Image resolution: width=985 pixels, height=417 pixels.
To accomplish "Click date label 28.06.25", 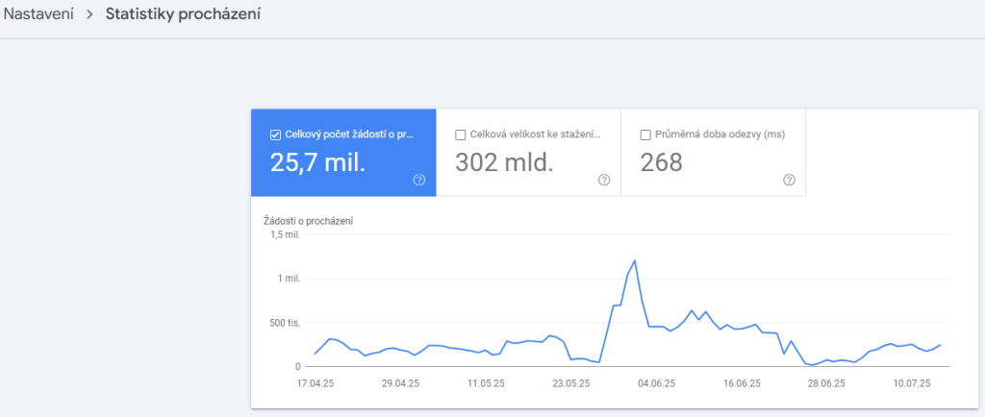I will point(826,383).
